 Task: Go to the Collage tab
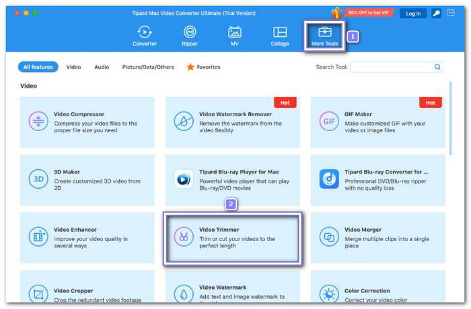280,36
